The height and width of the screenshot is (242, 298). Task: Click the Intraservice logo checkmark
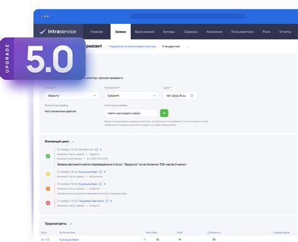pos(43,31)
